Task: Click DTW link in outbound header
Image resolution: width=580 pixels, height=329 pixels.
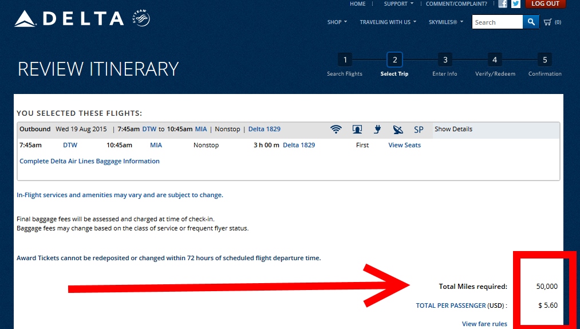Action: [x=149, y=129]
